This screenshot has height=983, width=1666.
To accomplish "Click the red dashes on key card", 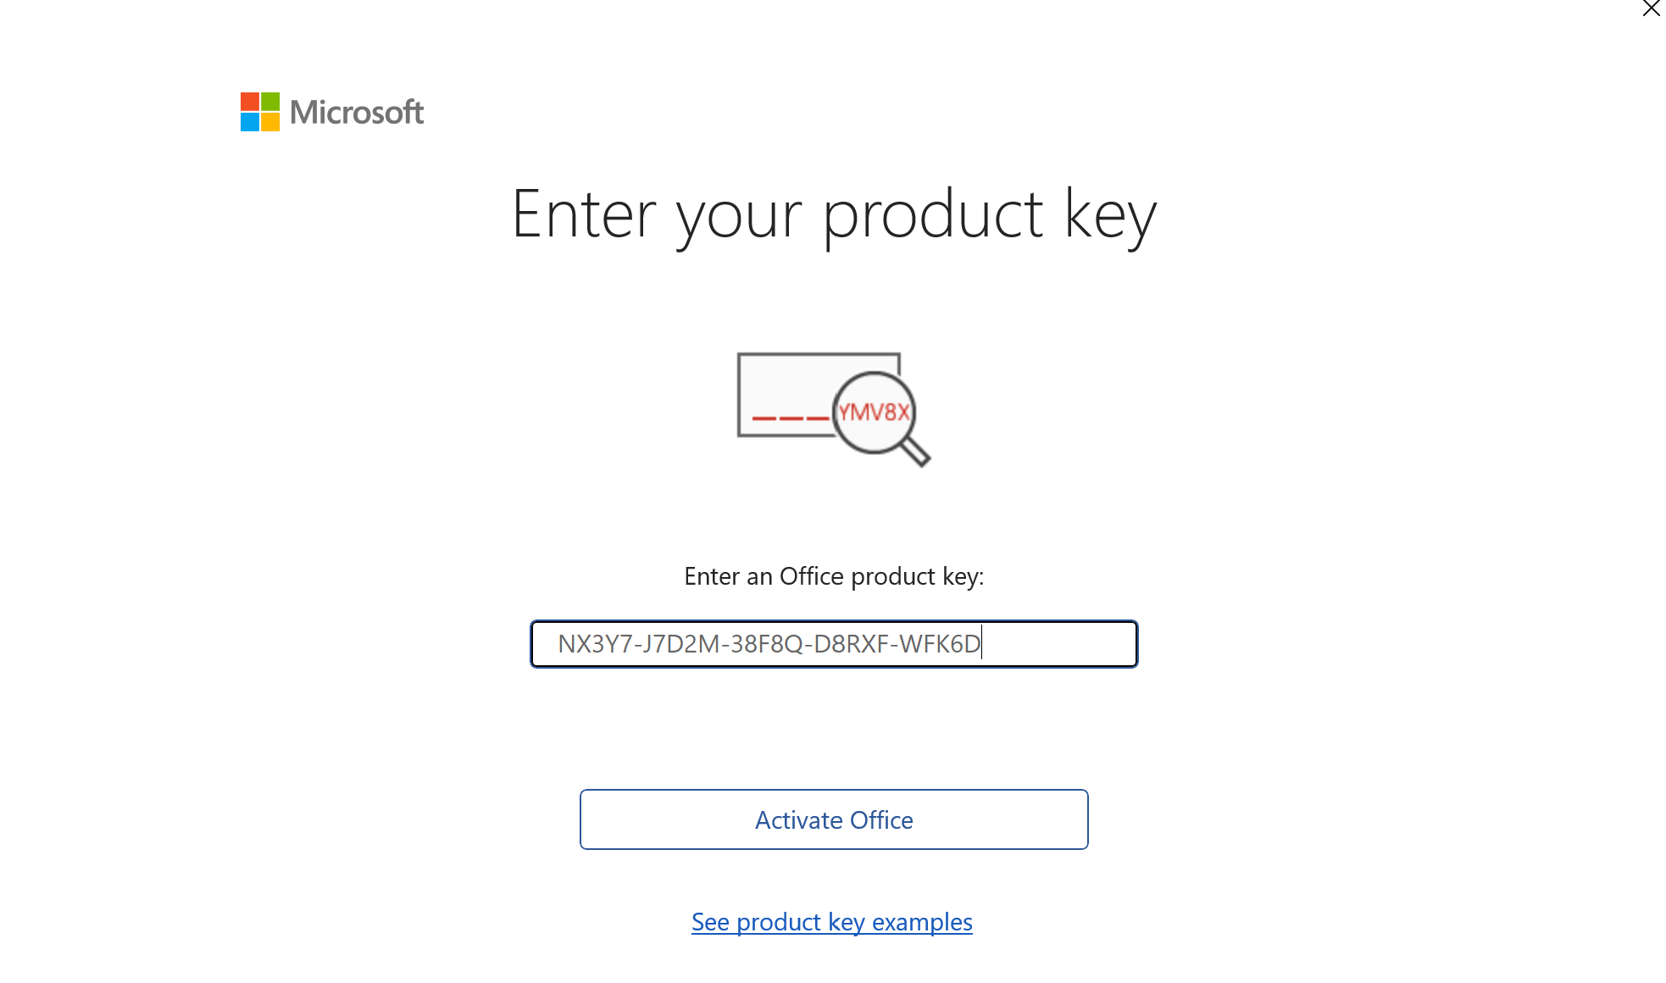I will tap(790, 418).
